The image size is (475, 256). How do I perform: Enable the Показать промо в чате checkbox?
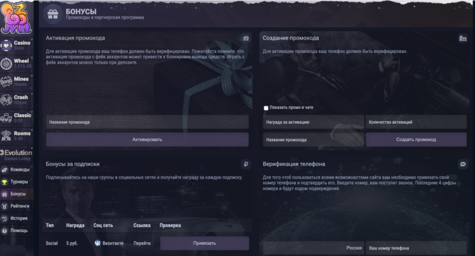click(x=266, y=108)
